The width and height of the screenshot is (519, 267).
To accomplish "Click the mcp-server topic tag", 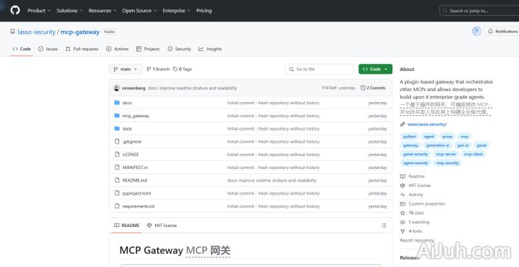I will 446,154.
